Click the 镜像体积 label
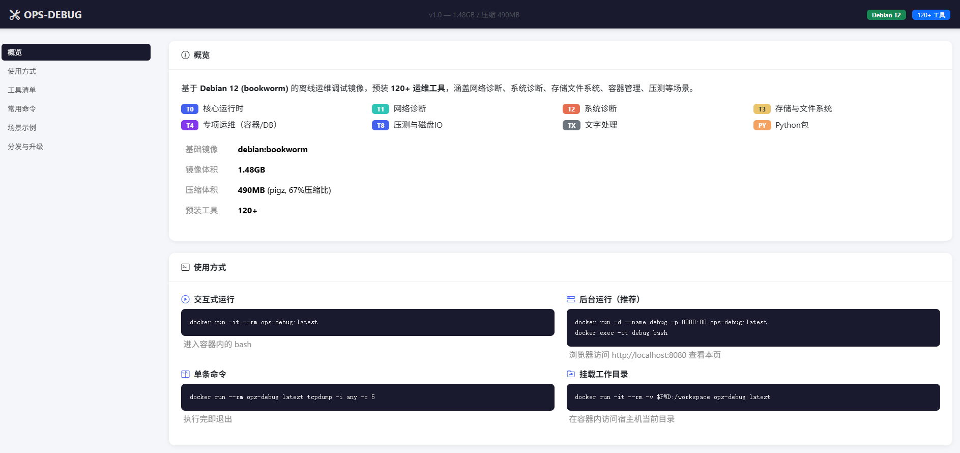 (x=201, y=169)
